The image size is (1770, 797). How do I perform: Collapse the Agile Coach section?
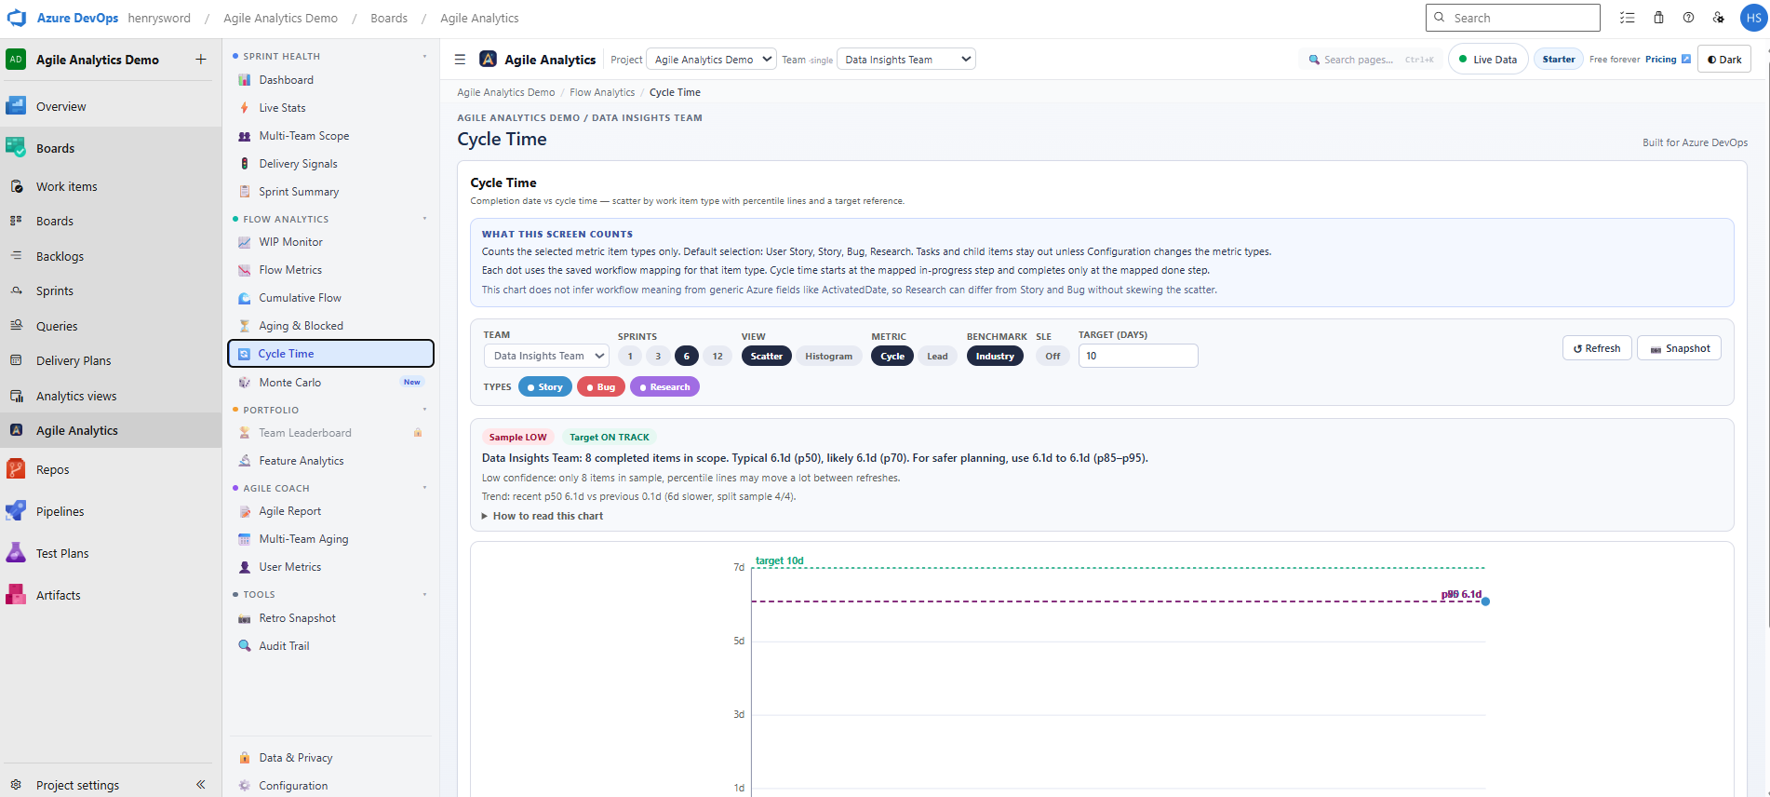click(x=425, y=488)
